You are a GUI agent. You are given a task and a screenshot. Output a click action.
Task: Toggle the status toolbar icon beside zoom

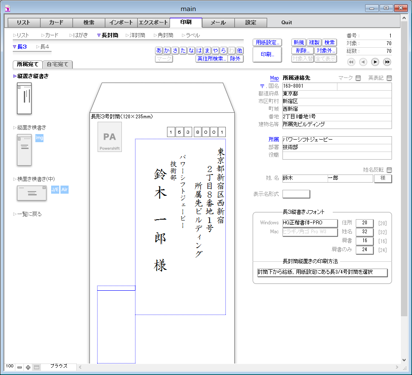pos(37,367)
